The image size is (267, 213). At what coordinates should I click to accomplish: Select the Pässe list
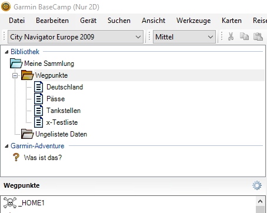point(55,99)
